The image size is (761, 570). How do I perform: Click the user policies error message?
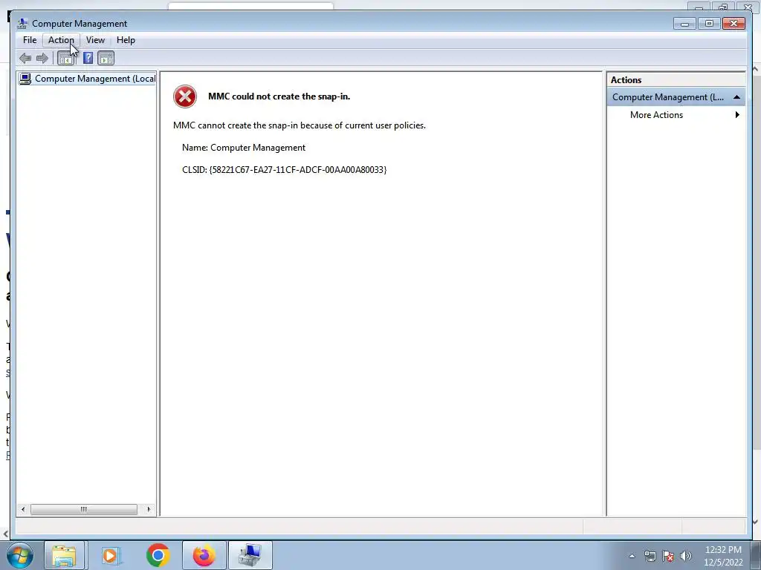click(299, 125)
